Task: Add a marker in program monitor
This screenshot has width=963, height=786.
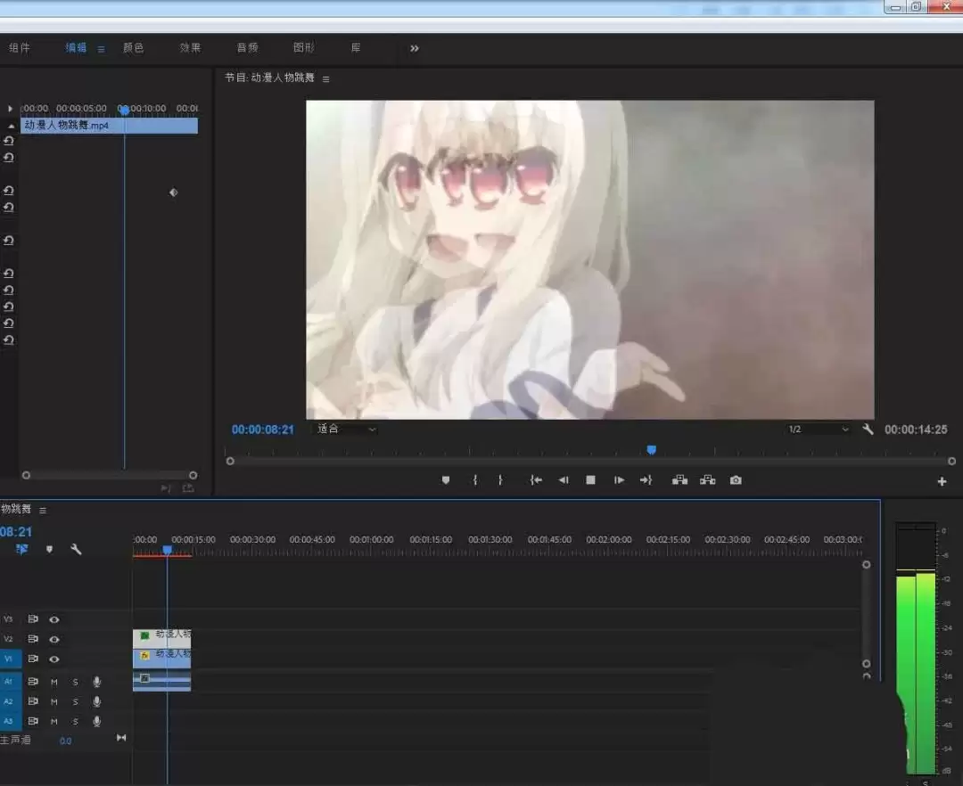Action: (446, 479)
